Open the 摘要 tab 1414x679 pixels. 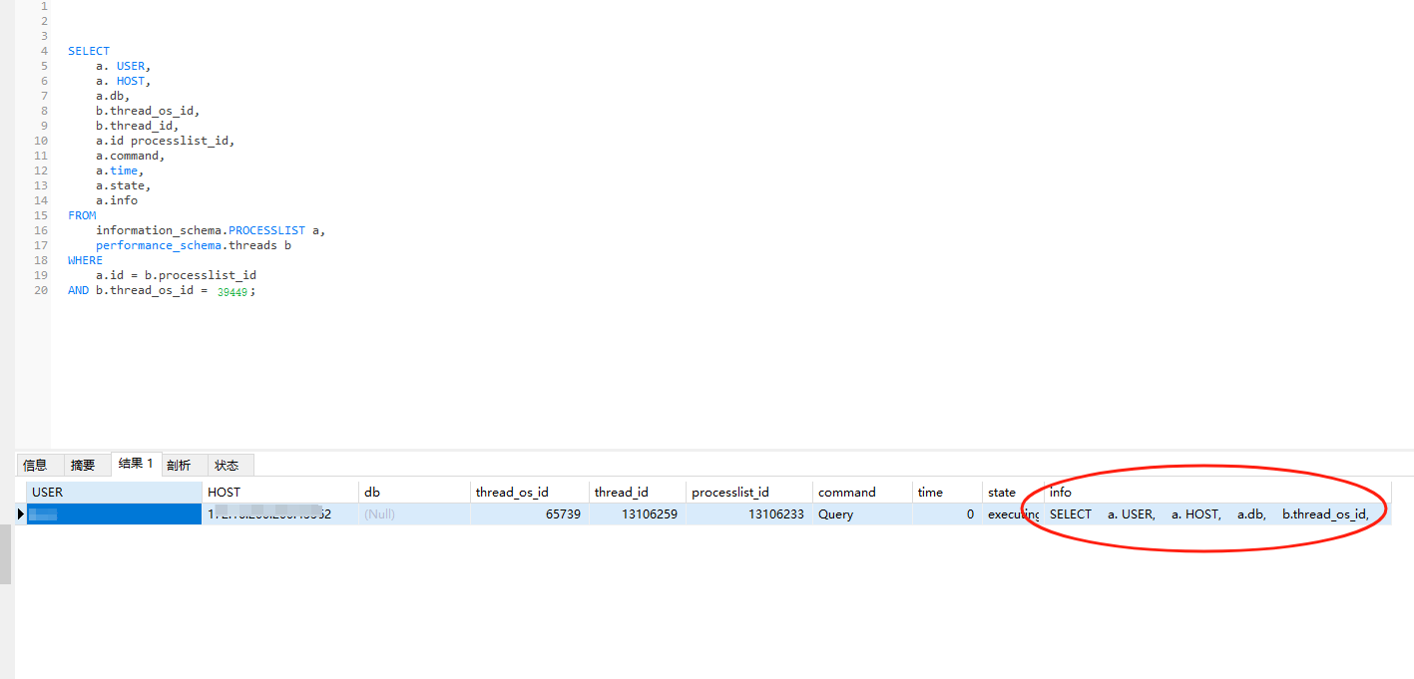click(x=83, y=466)
